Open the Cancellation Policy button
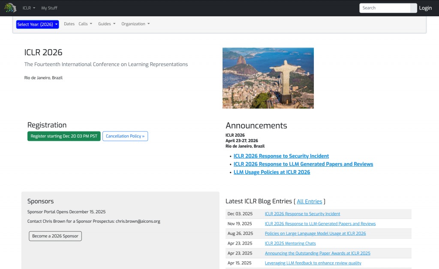The width and height of the screenshot is (439, 269). click(x=125, y=136)
